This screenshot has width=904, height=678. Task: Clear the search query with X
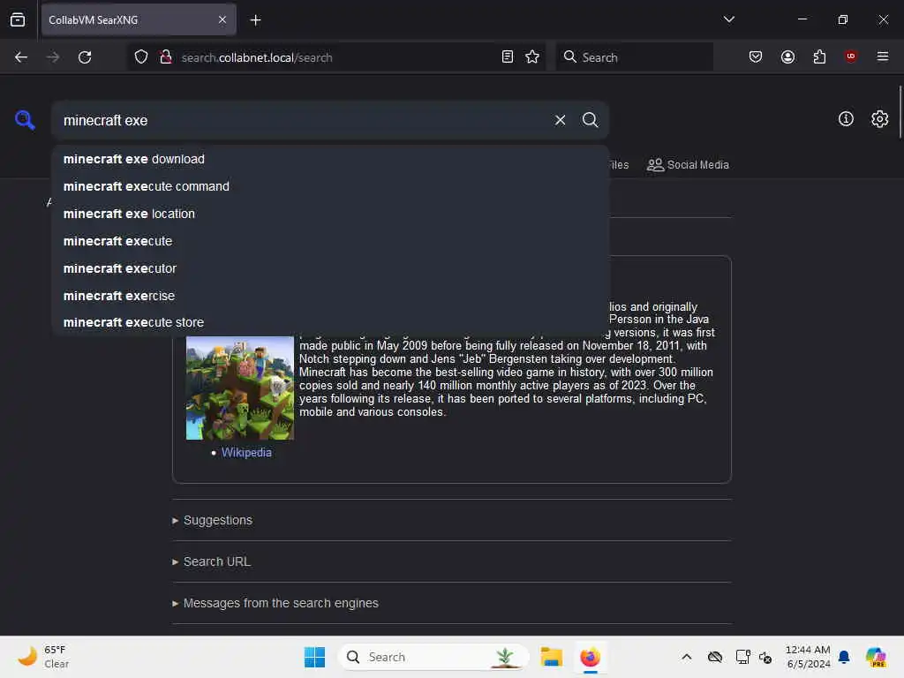pos(560,120)
